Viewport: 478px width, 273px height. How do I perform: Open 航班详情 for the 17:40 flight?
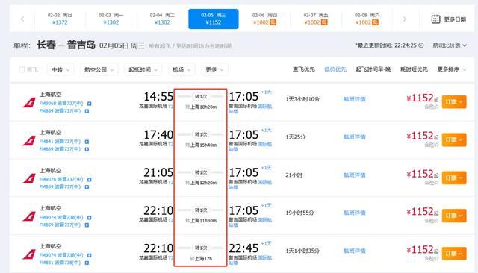coord(354,137)
